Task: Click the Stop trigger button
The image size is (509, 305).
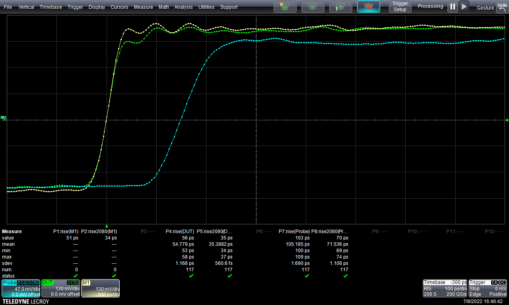Action: pos(369,6)
